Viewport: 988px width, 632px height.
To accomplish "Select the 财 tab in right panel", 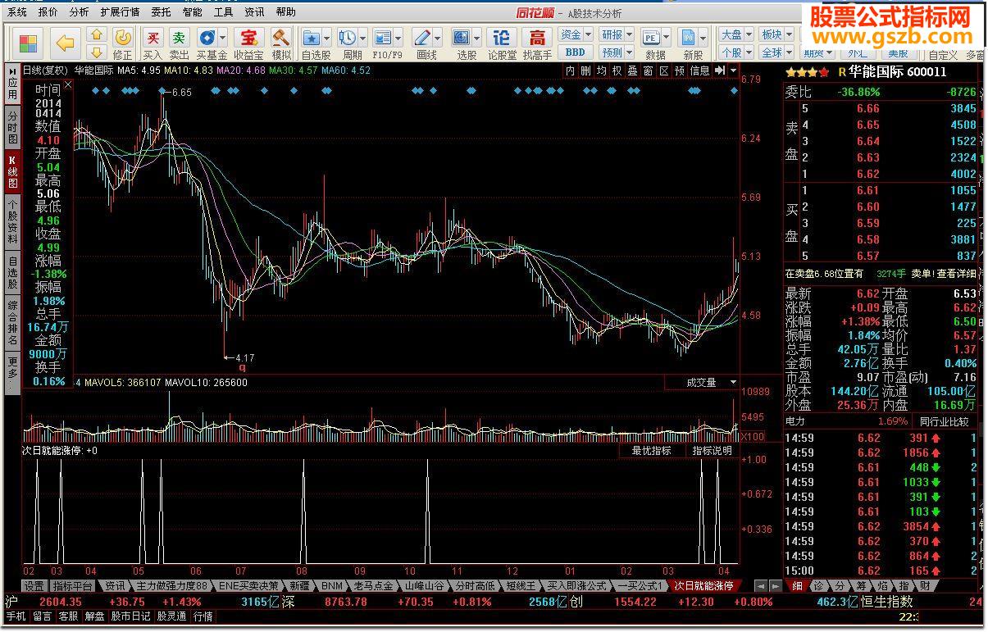I will pos(925,585).
